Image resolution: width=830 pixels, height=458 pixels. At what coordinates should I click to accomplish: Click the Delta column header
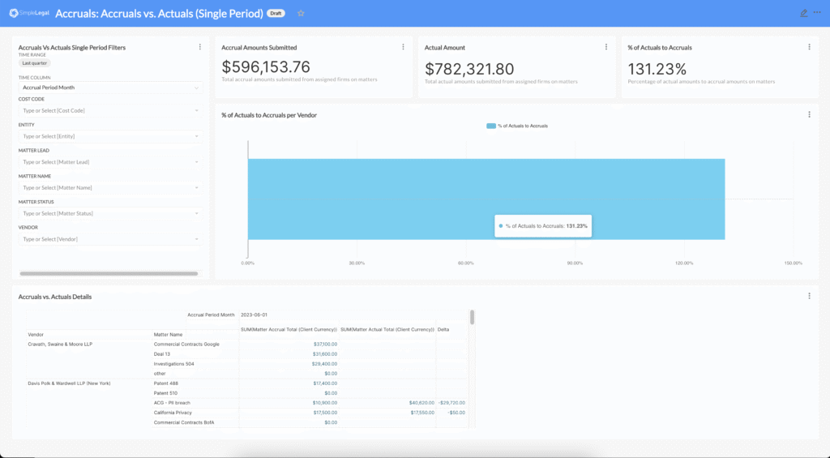click(443, 329)
